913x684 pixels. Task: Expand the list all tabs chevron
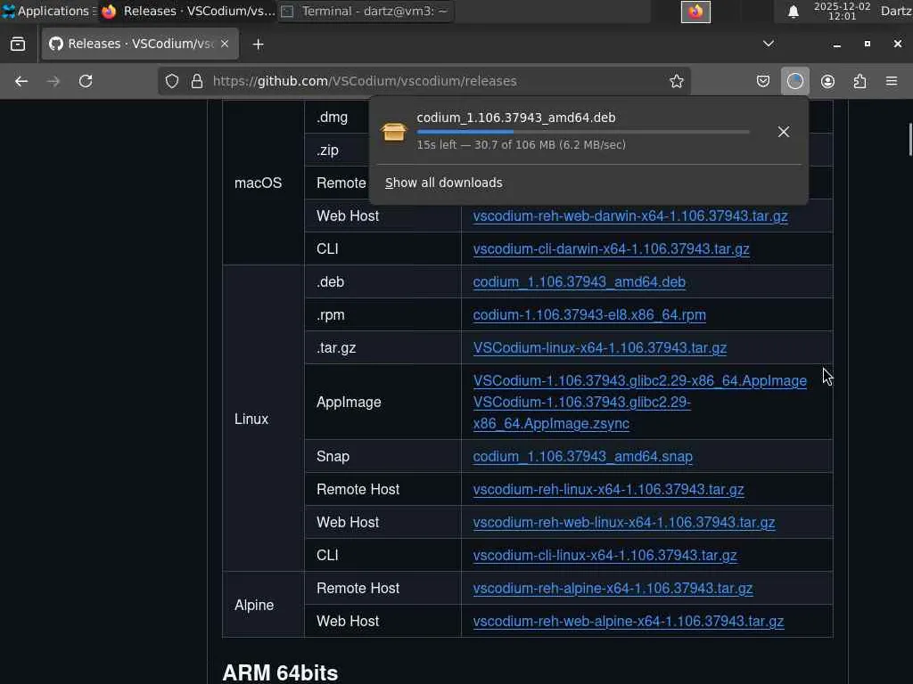(x=769, y=44)
